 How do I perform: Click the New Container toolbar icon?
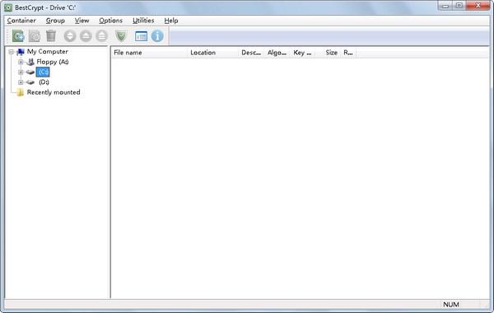18,36
